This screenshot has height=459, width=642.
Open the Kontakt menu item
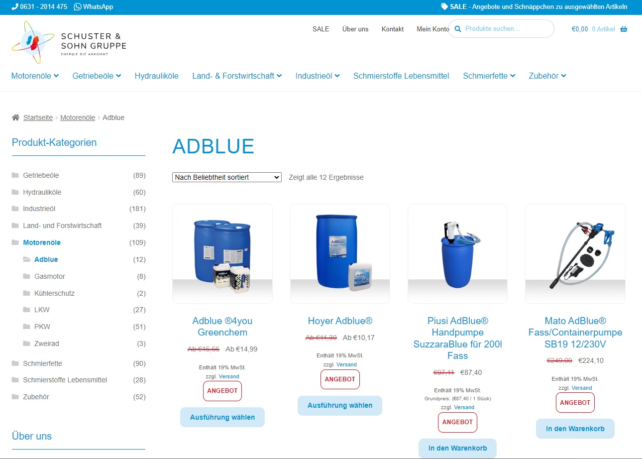[x=392, y=29]
